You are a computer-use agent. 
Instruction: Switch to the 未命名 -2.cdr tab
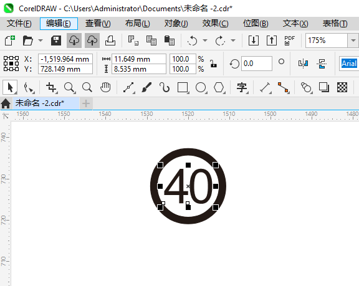45,103
